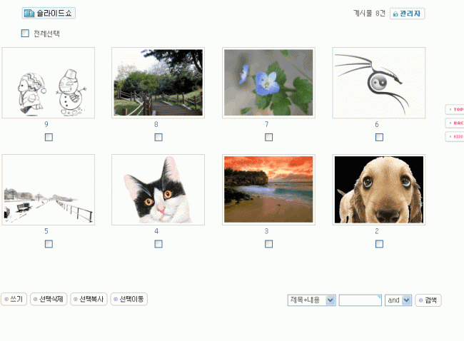Click the third pink side button

(455, 137)
